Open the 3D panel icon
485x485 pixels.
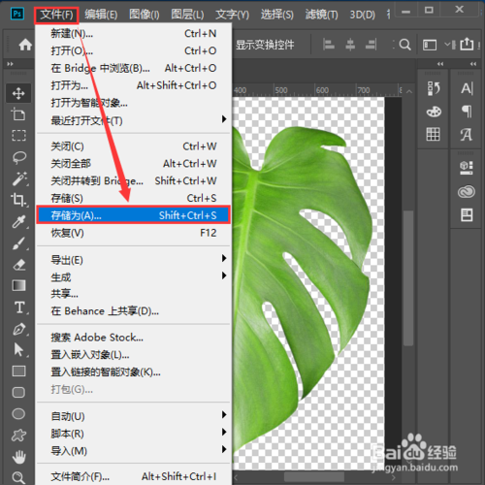point(467,168)
